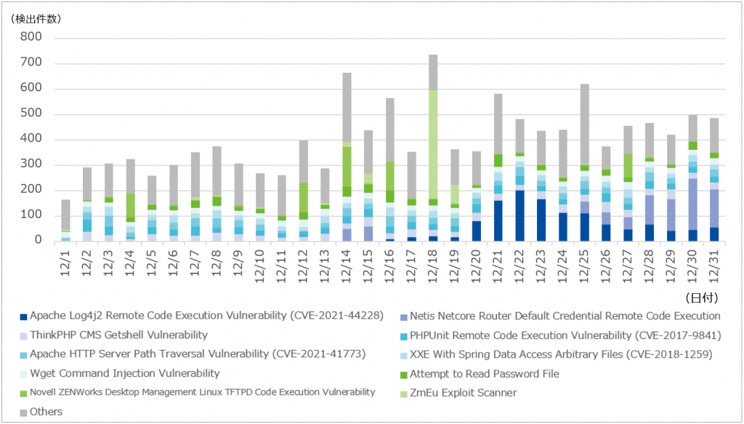Click the Apache HTTP Server Path Traversal swatch

[x=24, y=355]
